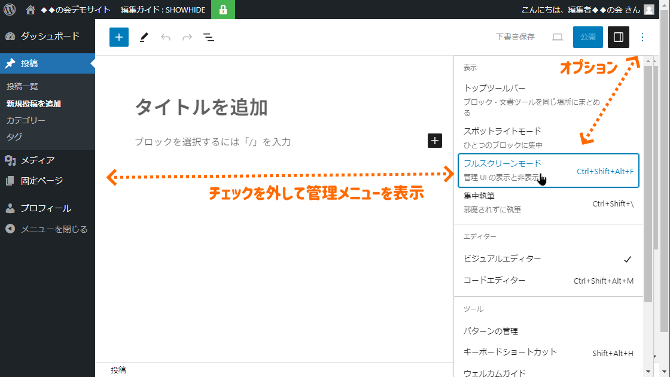Open キーボードショートカット menu item
Screen dimensions: 670x377
click(510, 352)
